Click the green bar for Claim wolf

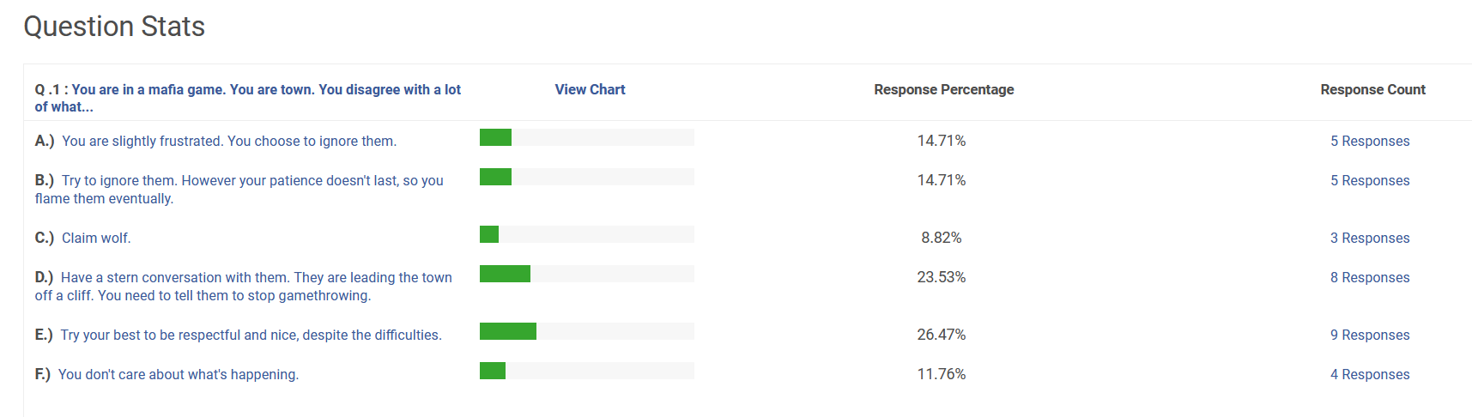click(489, 234)
